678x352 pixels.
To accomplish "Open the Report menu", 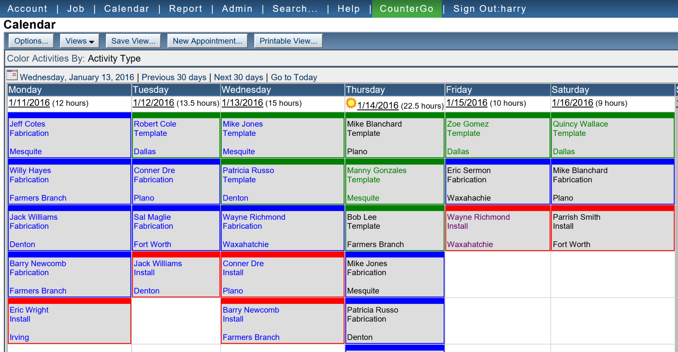I will 186,9.
